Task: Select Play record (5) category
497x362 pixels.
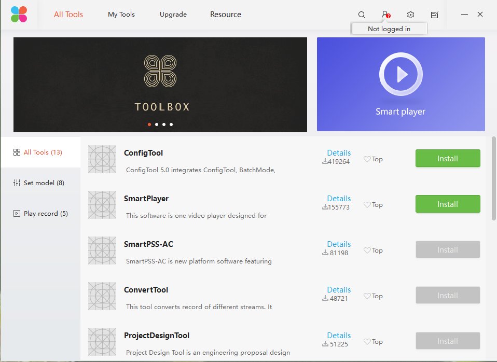Action: (40, 213)
